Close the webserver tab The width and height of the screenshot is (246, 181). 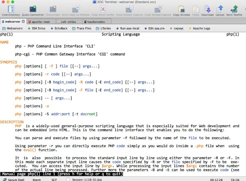click(x=23, y=22)
